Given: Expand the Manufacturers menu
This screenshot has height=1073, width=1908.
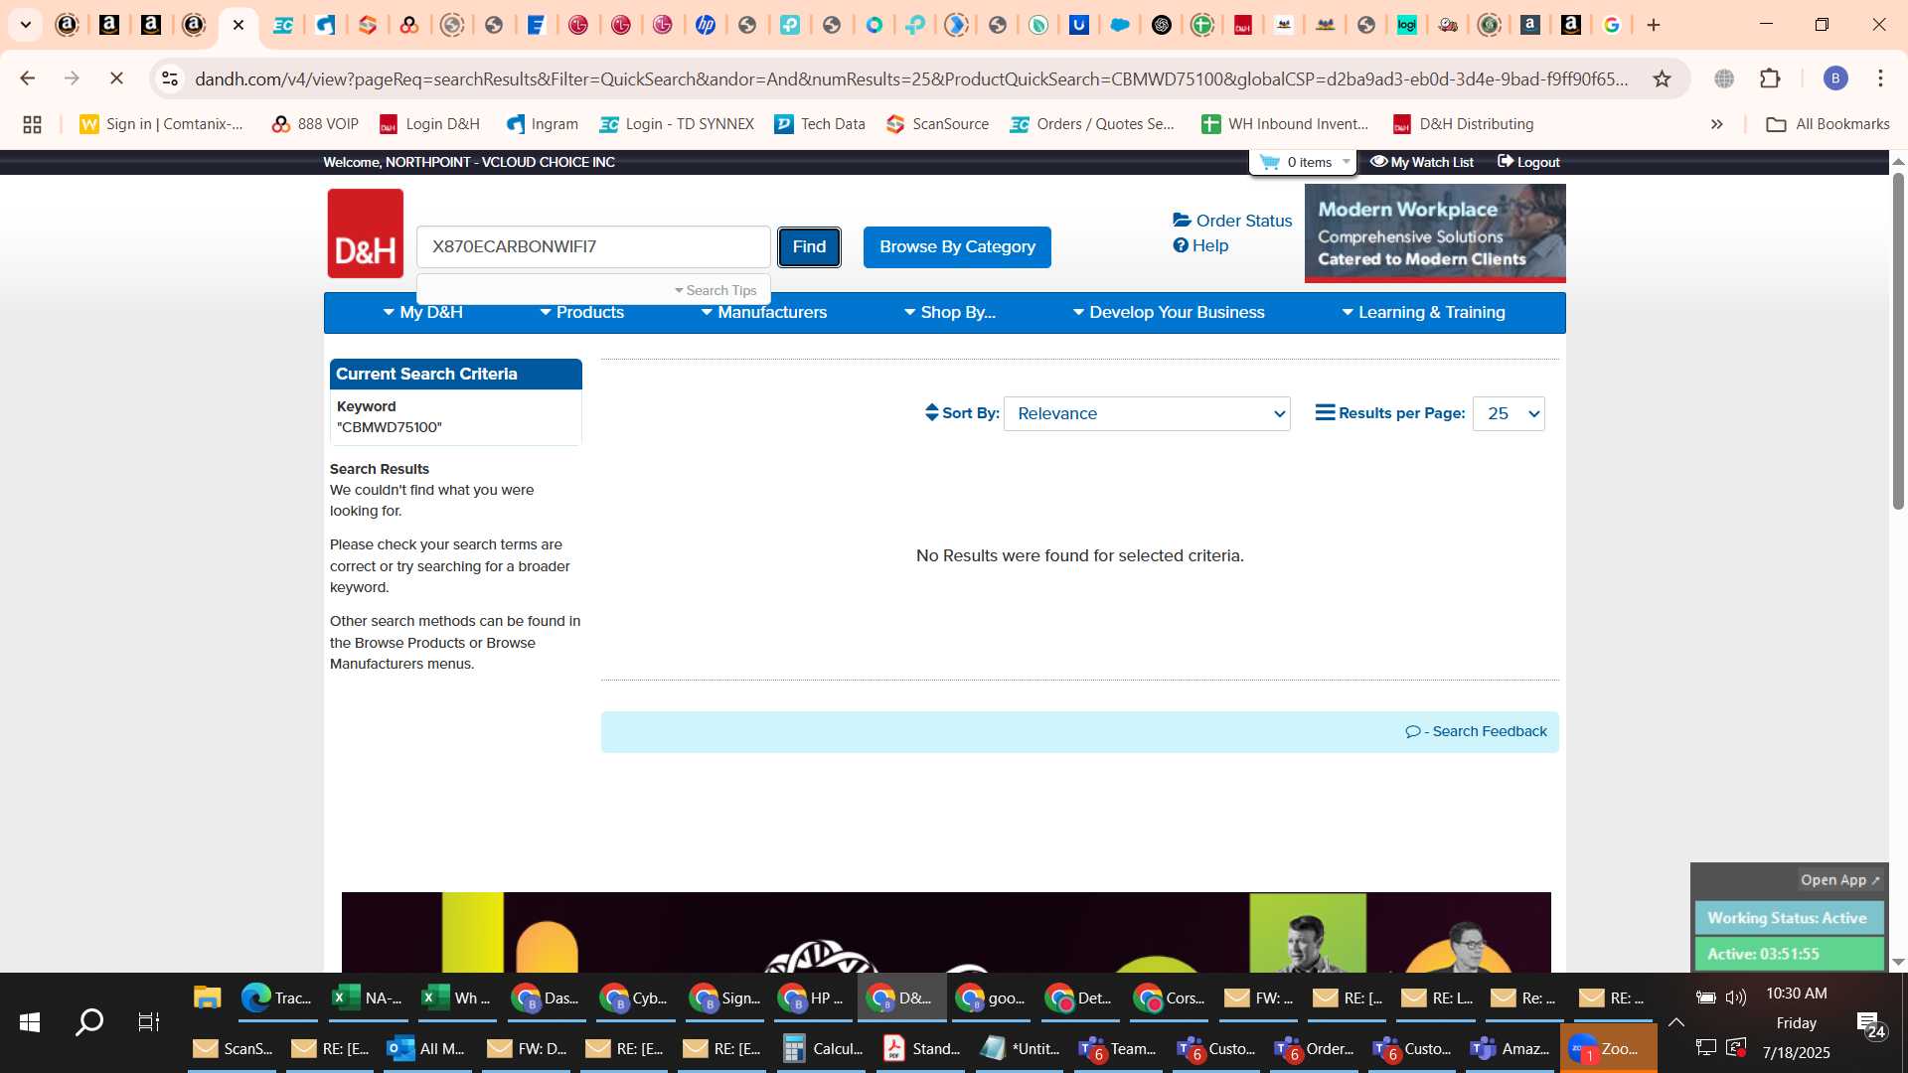Looking at the screenshot, I should click(x=763, y=312).
